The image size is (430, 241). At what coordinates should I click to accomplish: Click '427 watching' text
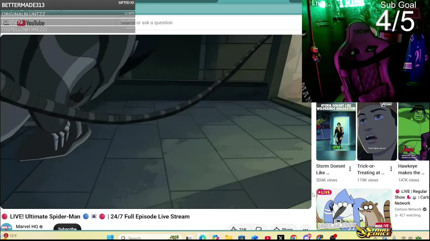coord(410,215)
